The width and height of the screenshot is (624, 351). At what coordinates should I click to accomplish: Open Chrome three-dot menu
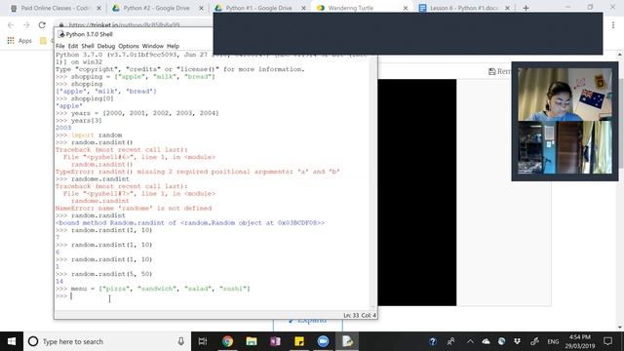[x=613, y=24]
